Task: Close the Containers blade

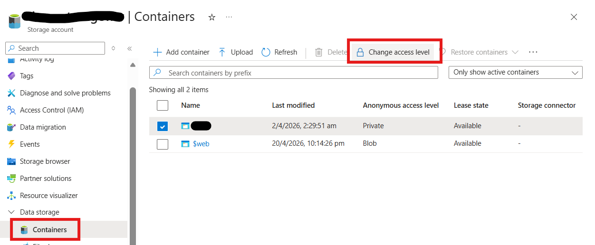Action: pos(574,17)
